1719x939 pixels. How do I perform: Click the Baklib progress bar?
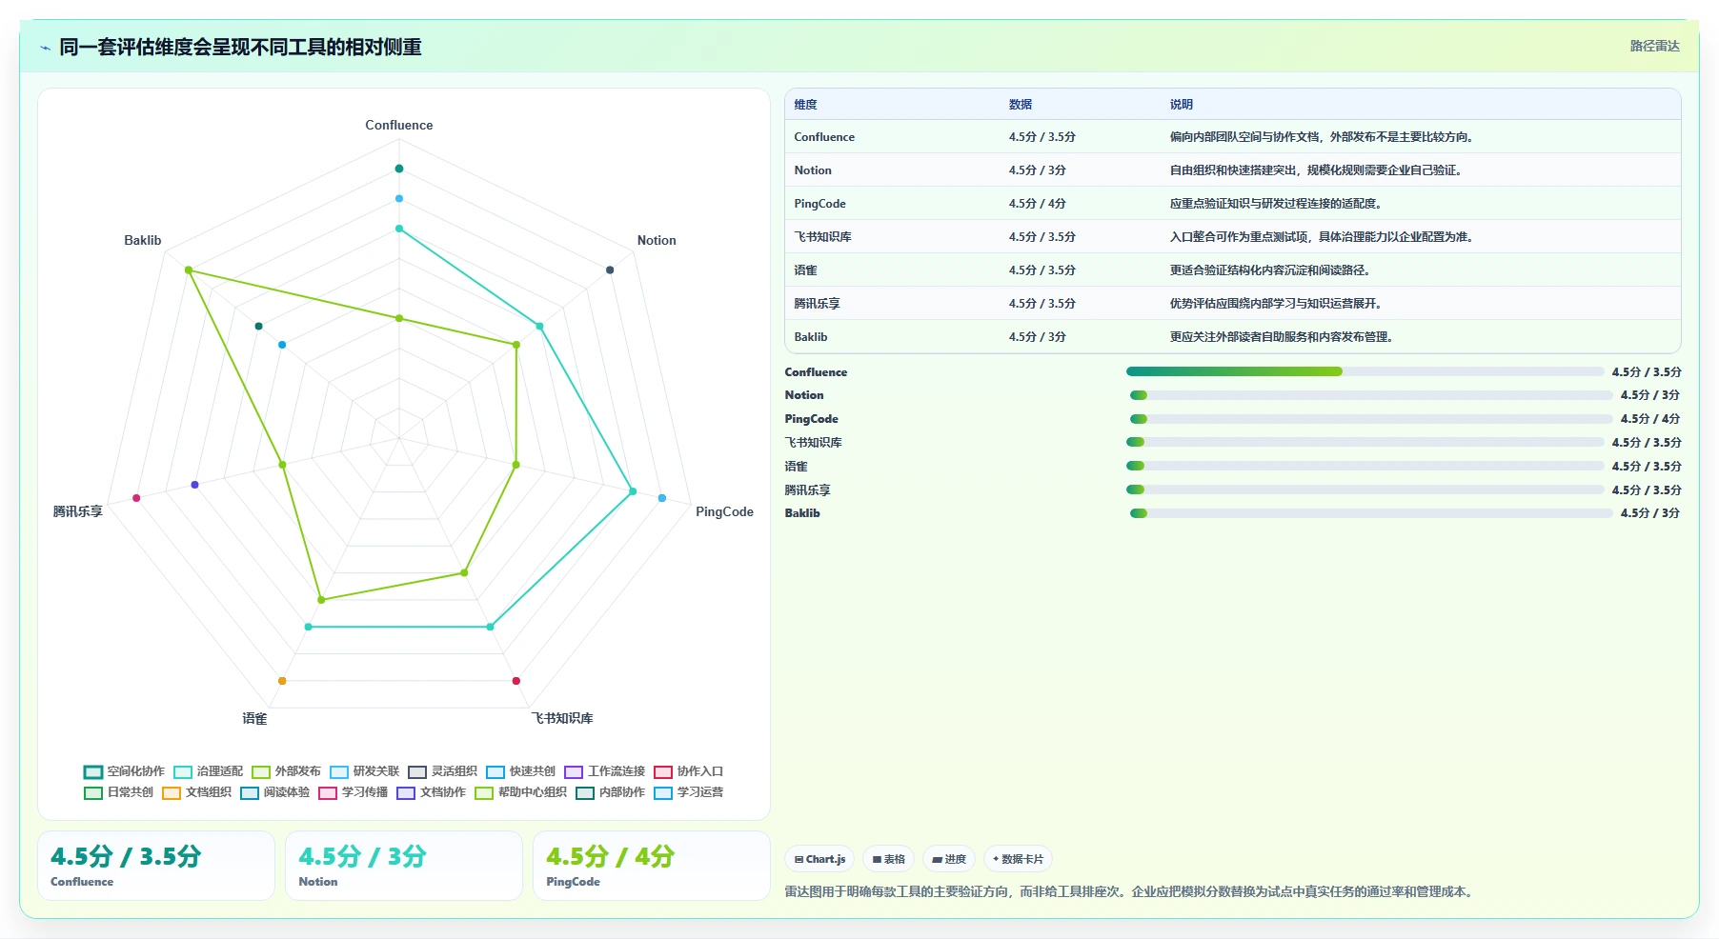1370,513
